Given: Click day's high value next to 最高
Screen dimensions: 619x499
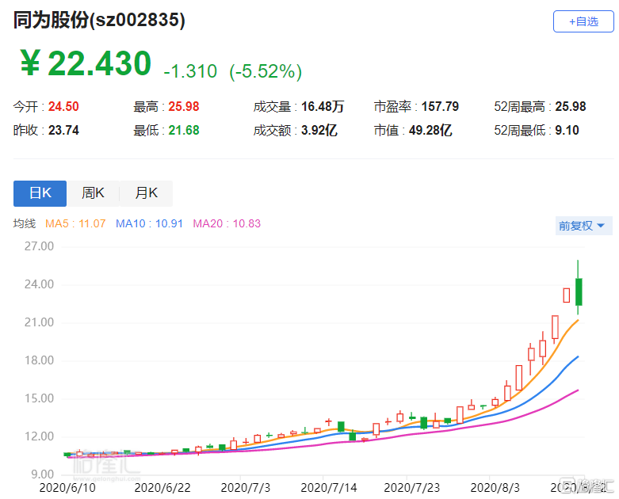Looking at the screenshot, I should pyautogui.click(x=184, y=106).
